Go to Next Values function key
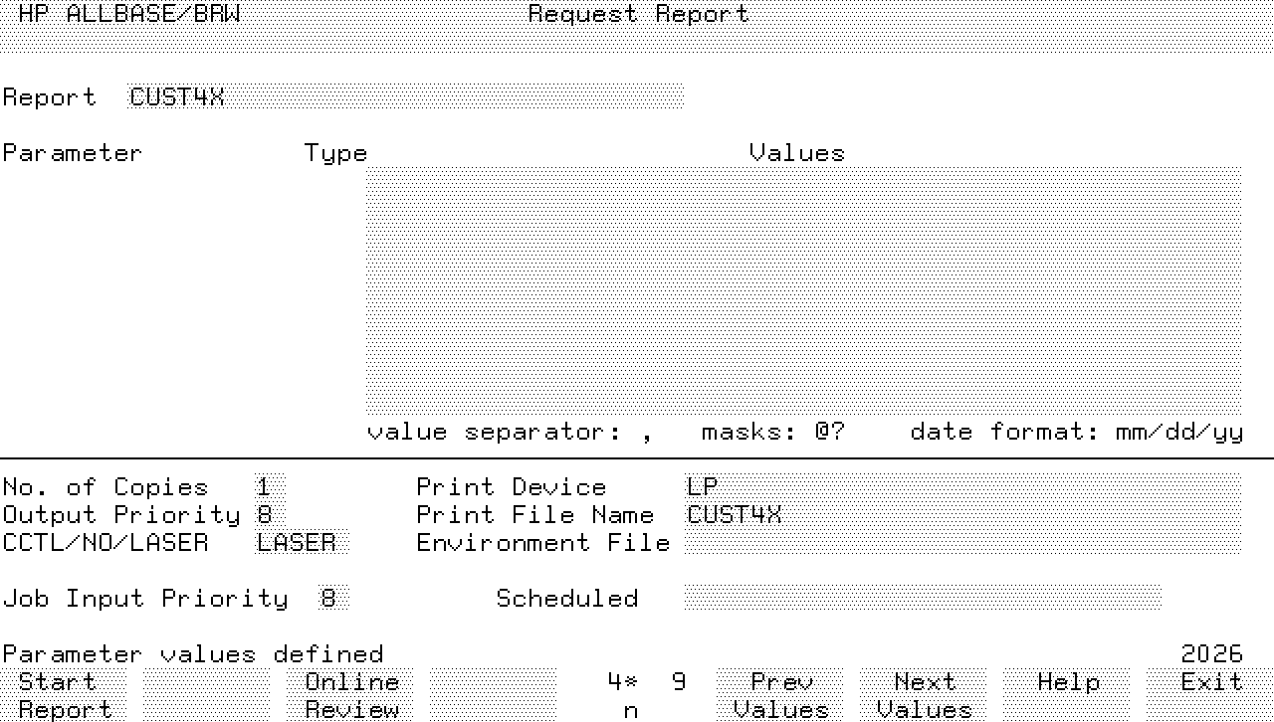1274x722 pixels. click(925, 695)
